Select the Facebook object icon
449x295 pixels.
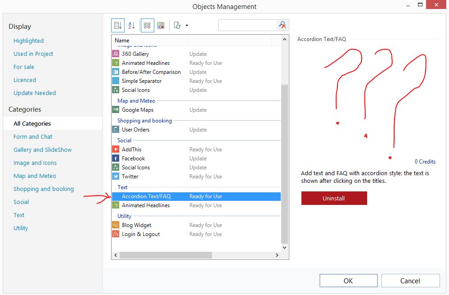116,158
